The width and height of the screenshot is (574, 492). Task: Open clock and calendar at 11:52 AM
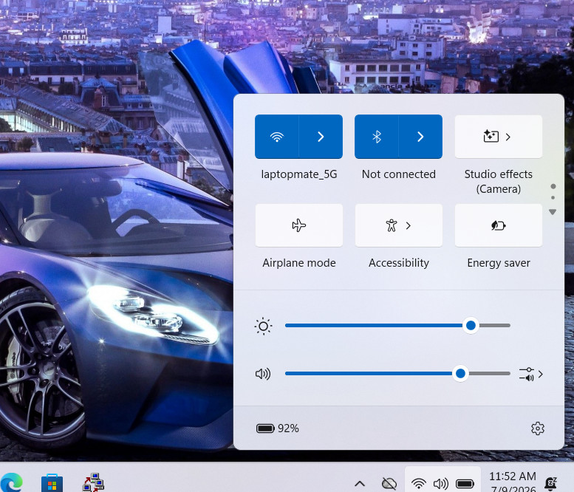pos(513,482)
